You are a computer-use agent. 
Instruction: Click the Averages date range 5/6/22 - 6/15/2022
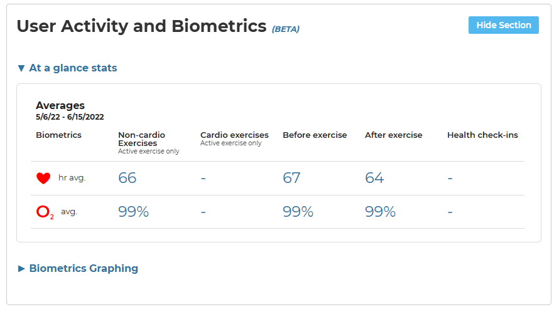point(70,117)
